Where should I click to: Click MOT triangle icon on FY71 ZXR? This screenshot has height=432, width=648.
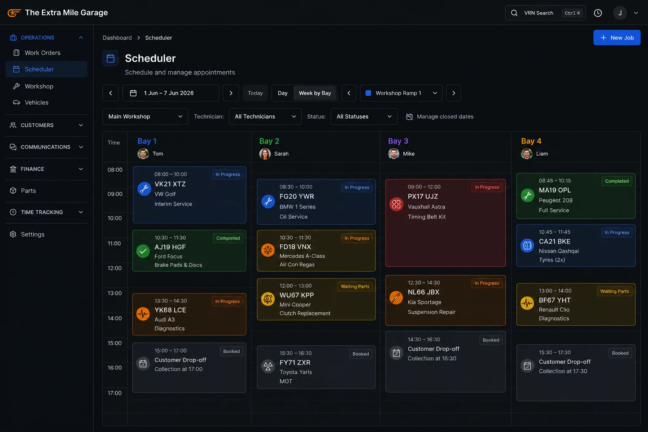tap(268, 366)
